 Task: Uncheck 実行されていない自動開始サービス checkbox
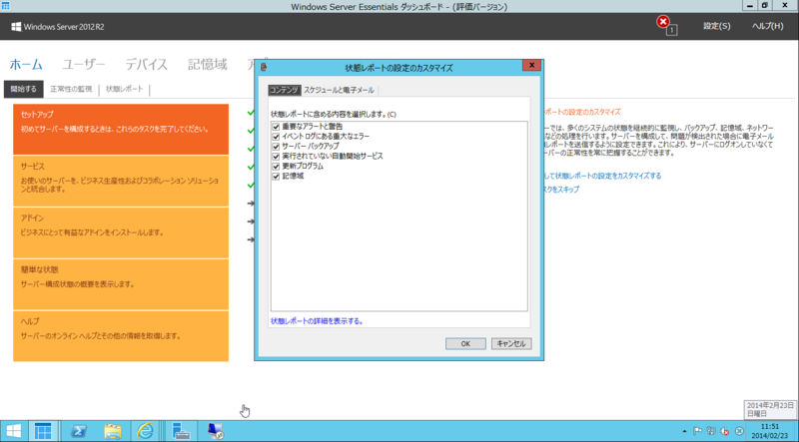click(276, 157)
